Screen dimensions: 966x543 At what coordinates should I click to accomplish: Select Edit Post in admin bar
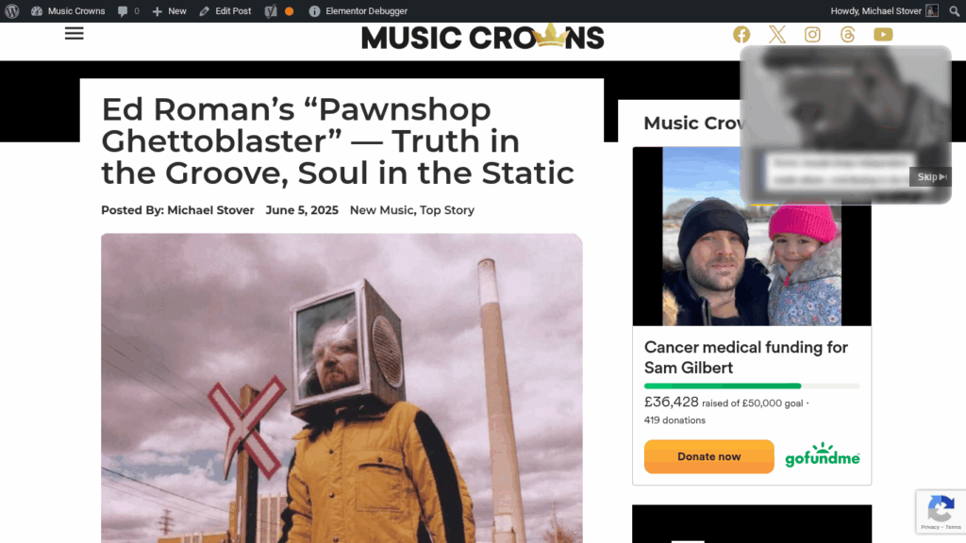225,11
